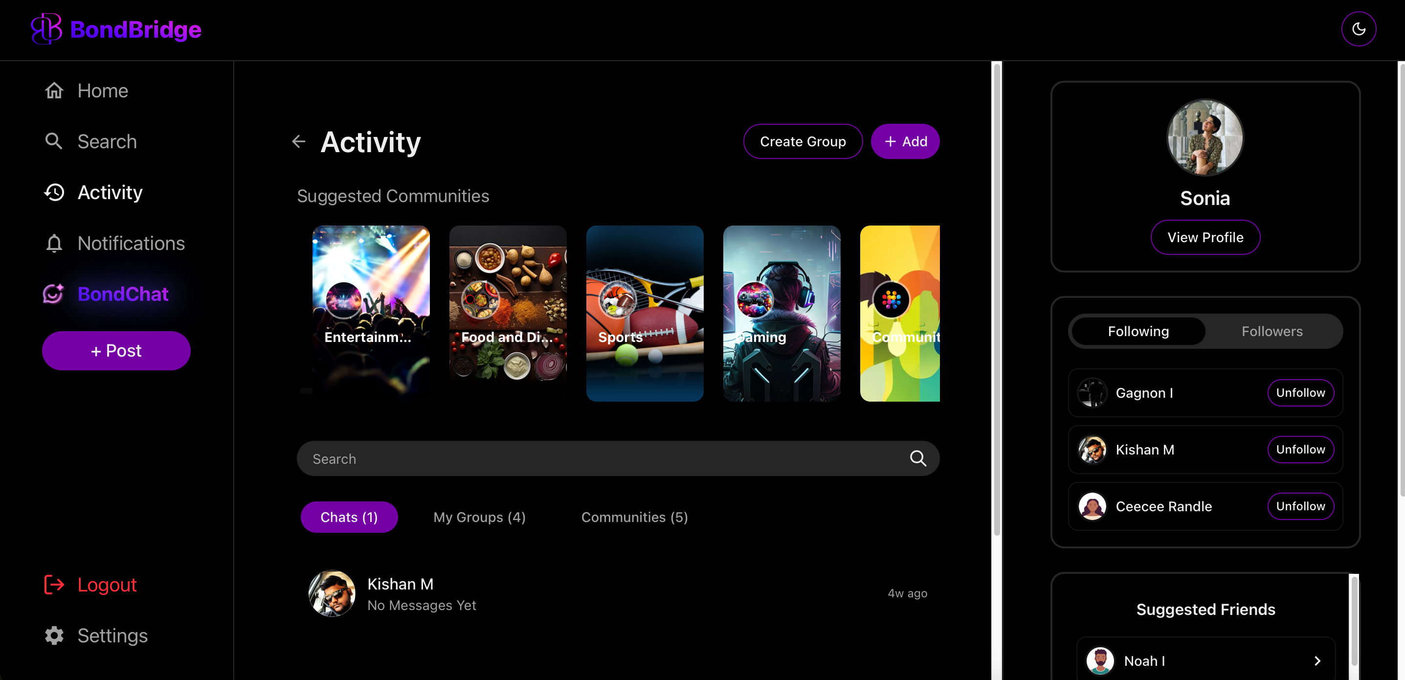Switch to Followers list toggle
This screenshot has width=1405, height=680.
(x=1271, y=331)
